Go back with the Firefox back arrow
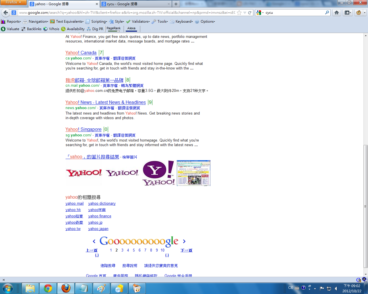This screenshot has height=294, width=368. (x=6, y=13)
